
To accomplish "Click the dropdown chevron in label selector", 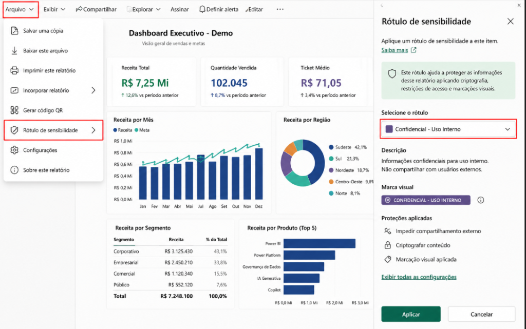I will click(508, 129).
